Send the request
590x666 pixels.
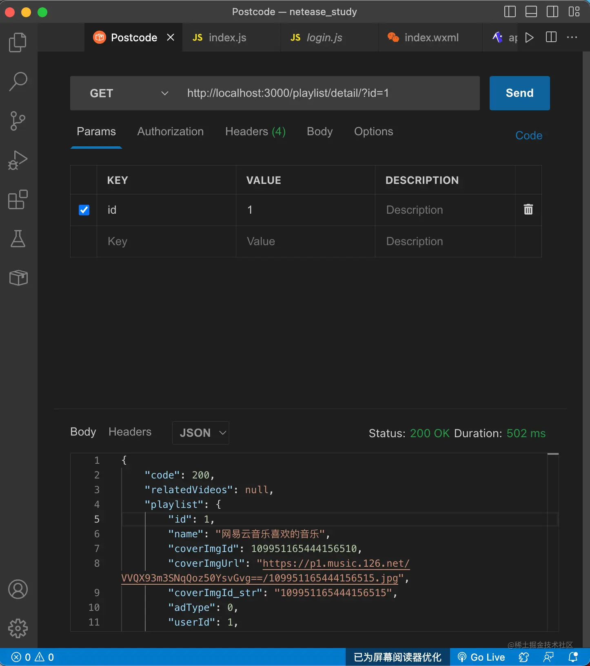tap(519, 93)
